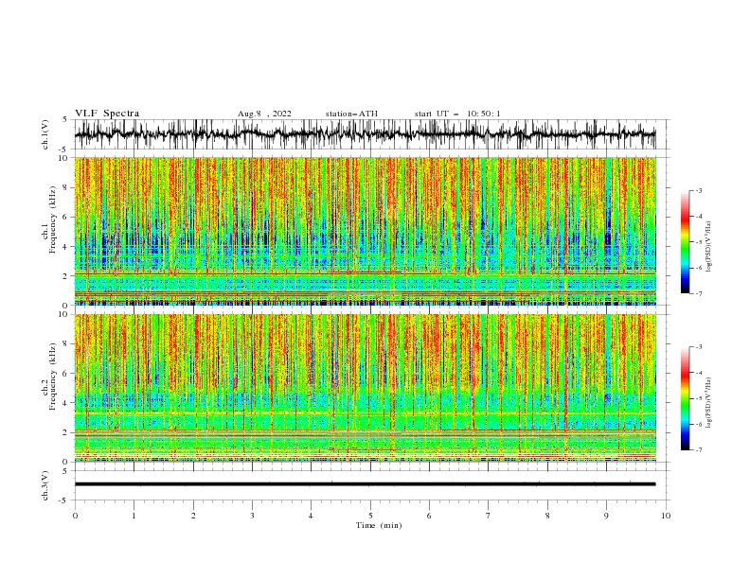Click the "Time (min)" axis label

coord(379,525)
